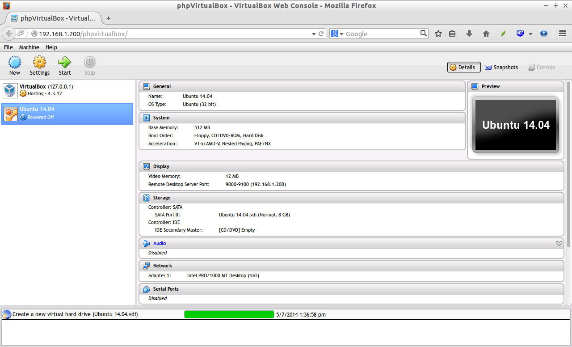
Task: Click the Ubuntu 14.04 OS icon in list
Action: pyautogui.click(x=11, y=114)
